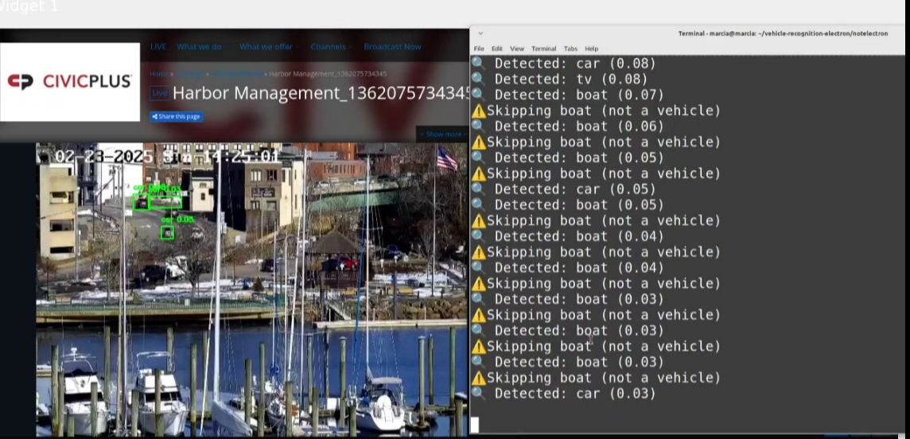
Task: Open the terminal File menu
Action: [479, 49]
